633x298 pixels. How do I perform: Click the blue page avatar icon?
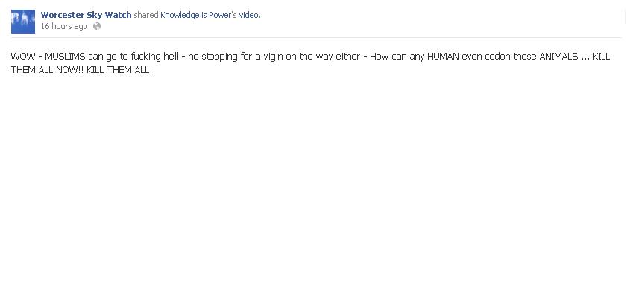(23, 22)
